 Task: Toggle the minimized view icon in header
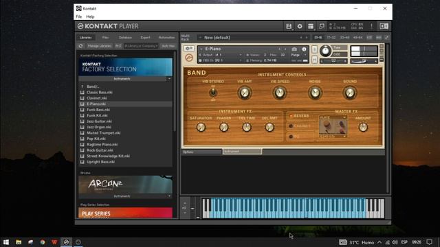tap(322, 26)
